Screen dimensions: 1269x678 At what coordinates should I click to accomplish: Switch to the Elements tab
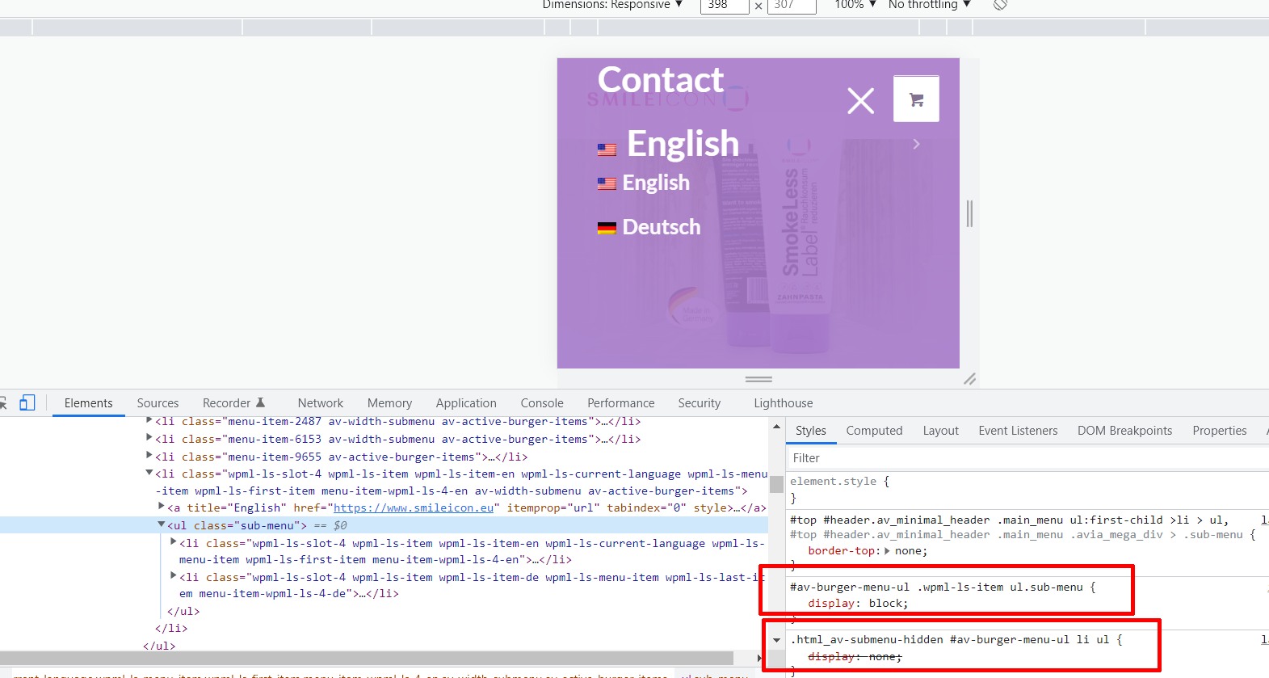click(88, 403)
